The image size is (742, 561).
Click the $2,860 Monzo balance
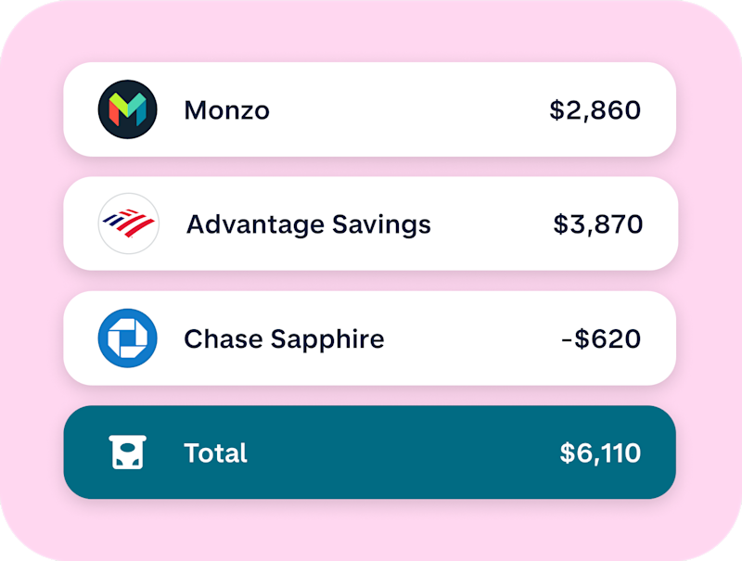point(595,110)
